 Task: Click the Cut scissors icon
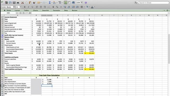tap(22, 2)
